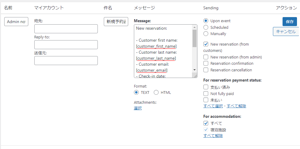The height and width of the screenshot is (149, 300).
Task: Uncheck New reservation (from customers)
Action: (x=206, y=44)
